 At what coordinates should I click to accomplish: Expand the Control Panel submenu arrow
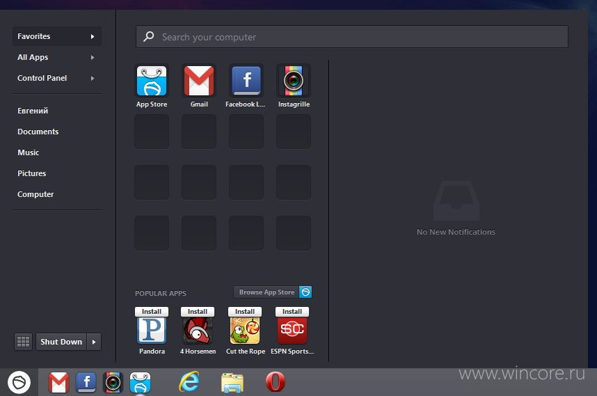[x=93, y=79]
